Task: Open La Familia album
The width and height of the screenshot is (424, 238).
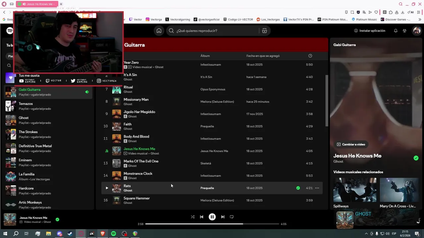Action: (49, 177)
